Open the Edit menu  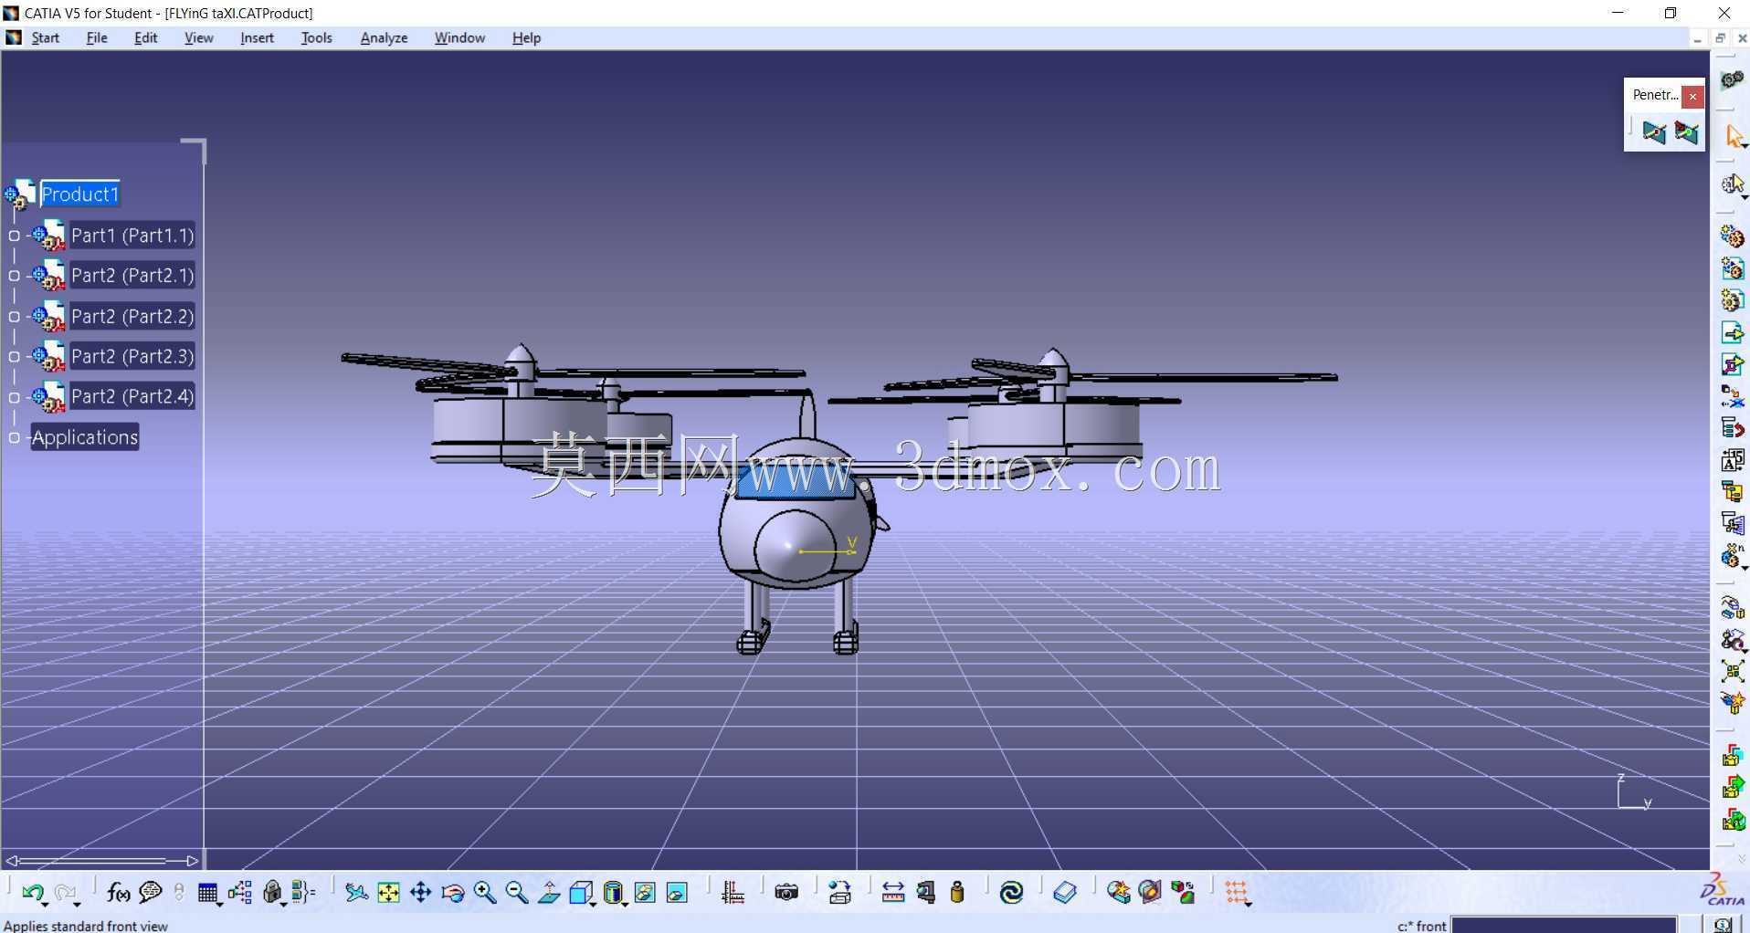point(145,37)
